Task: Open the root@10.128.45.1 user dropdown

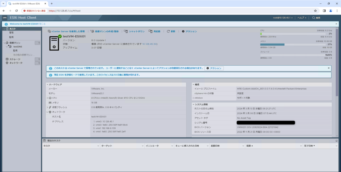Action: click(283, 18)
